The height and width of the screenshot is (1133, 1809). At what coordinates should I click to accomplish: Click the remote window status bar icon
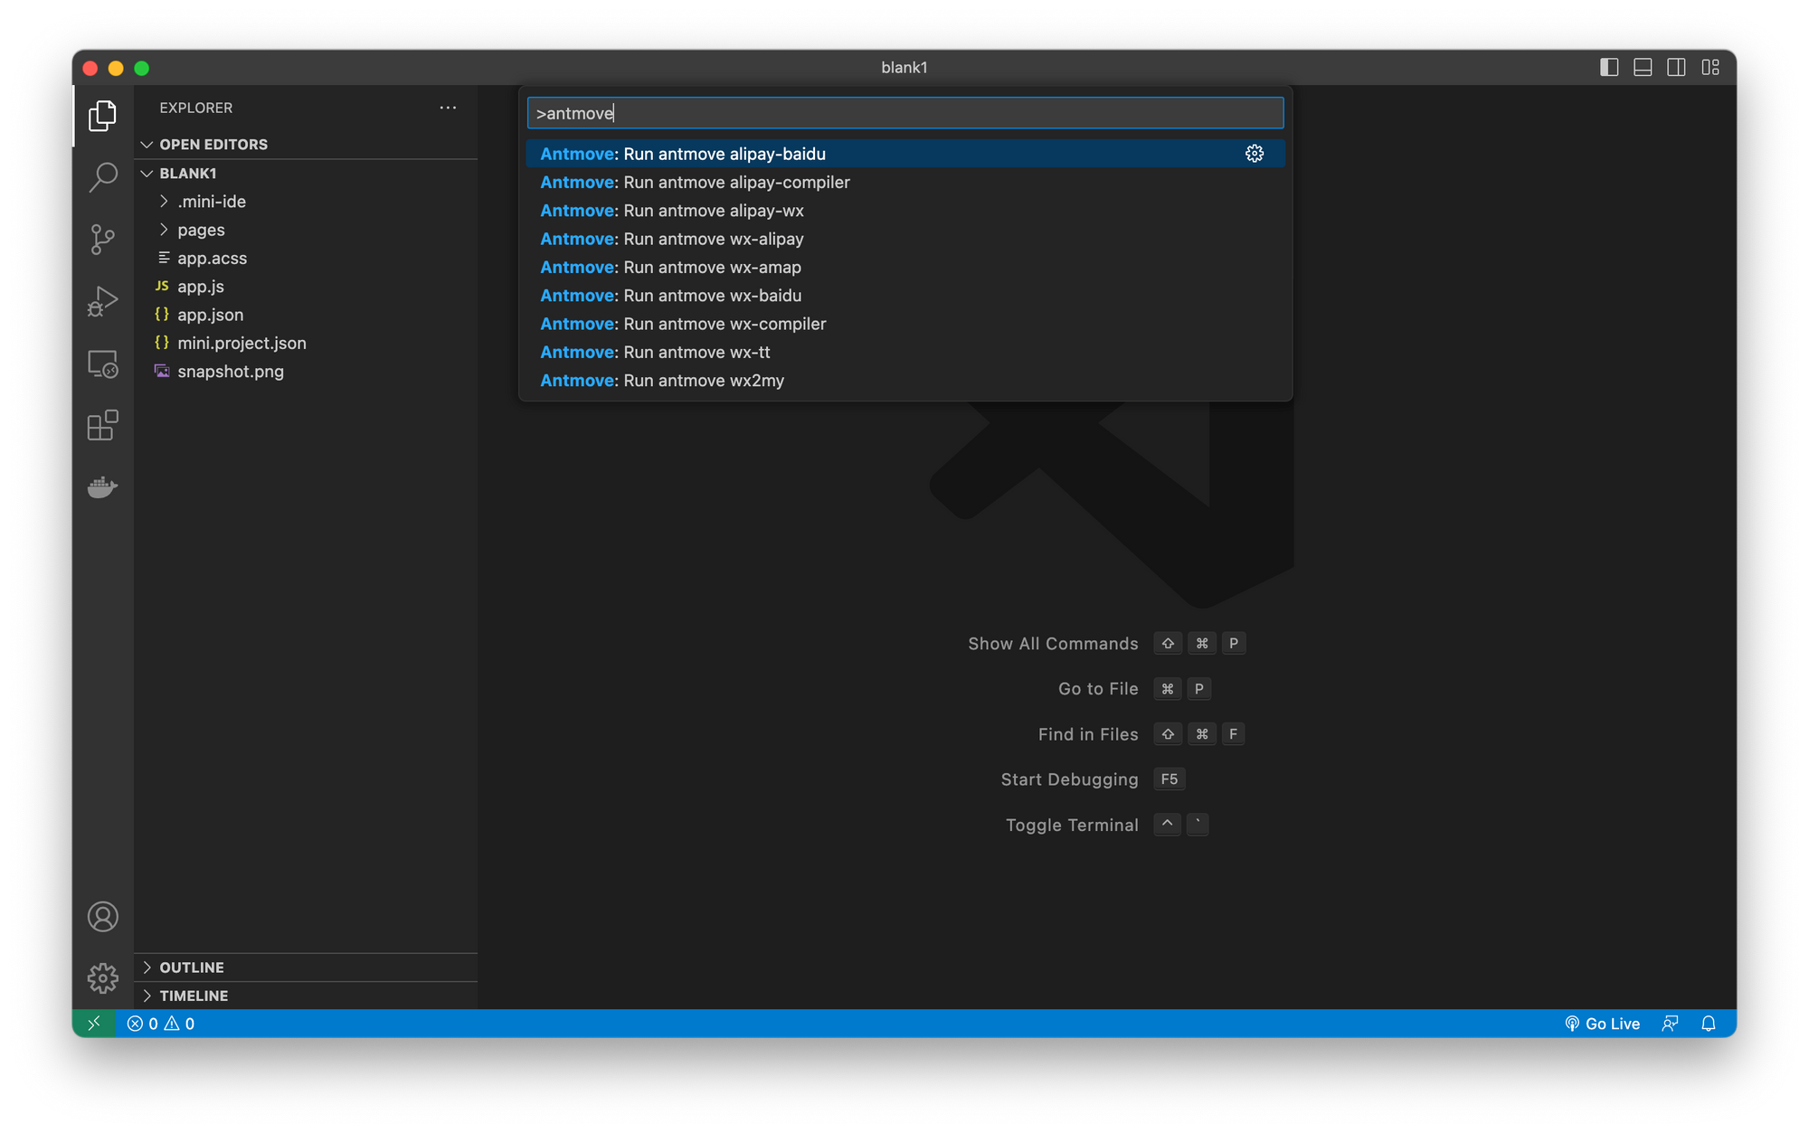(94, 1024)
